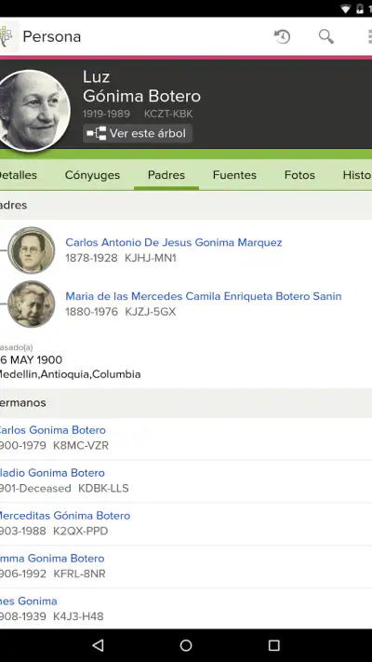Tap the FamilySearch tree app icon
This screenshot has height=662, width=372.
tap(7, 36)
